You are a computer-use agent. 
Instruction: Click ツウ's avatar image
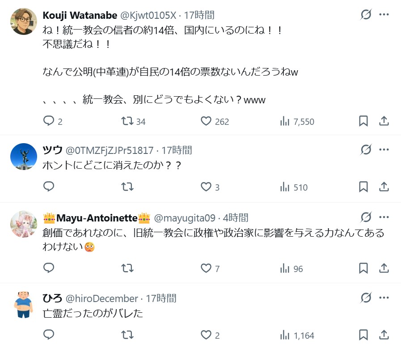click(x=23, y=156)
